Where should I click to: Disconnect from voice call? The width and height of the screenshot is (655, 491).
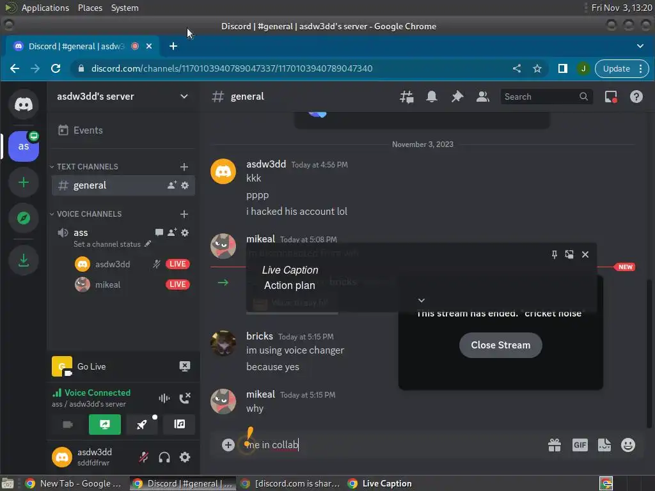pos(185,398)
